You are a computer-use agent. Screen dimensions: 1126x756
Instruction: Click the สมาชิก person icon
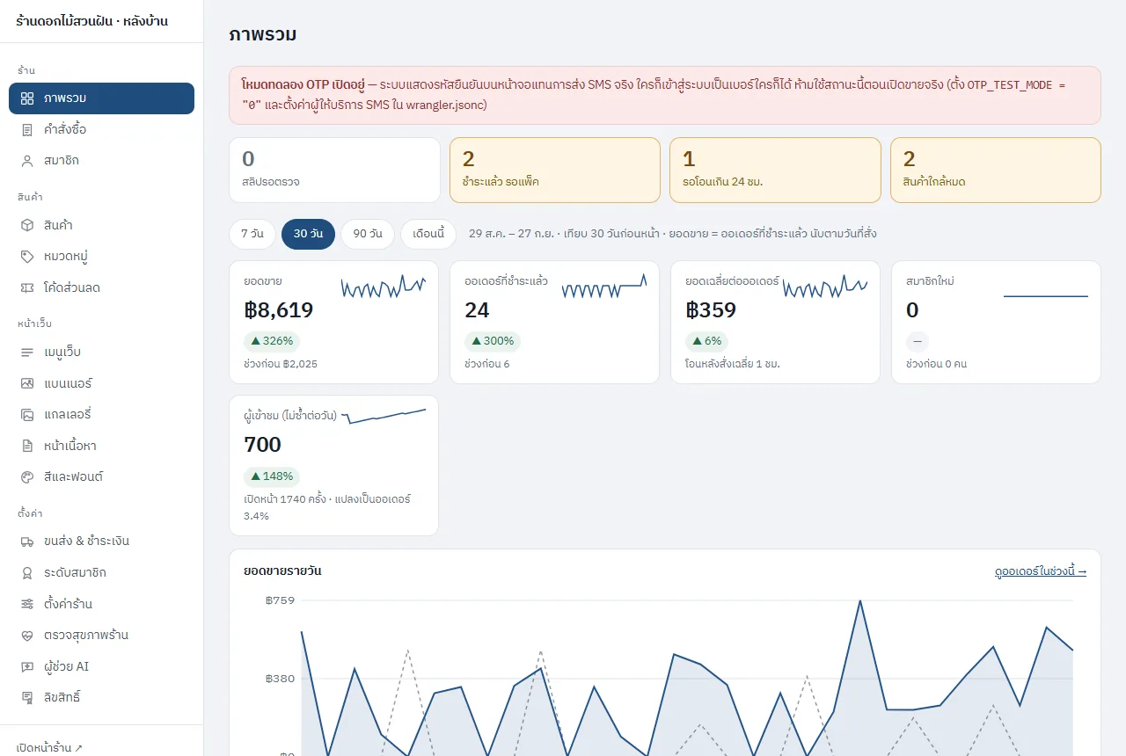(x=27, y=161)
